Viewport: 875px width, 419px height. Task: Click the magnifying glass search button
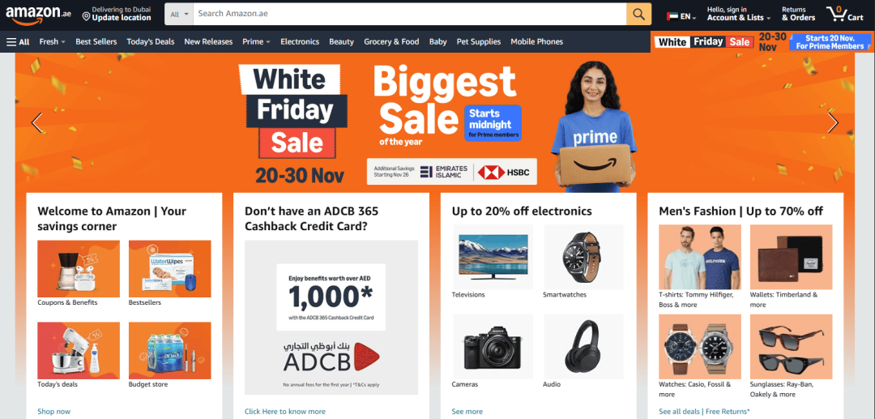[x=638, y=14]
